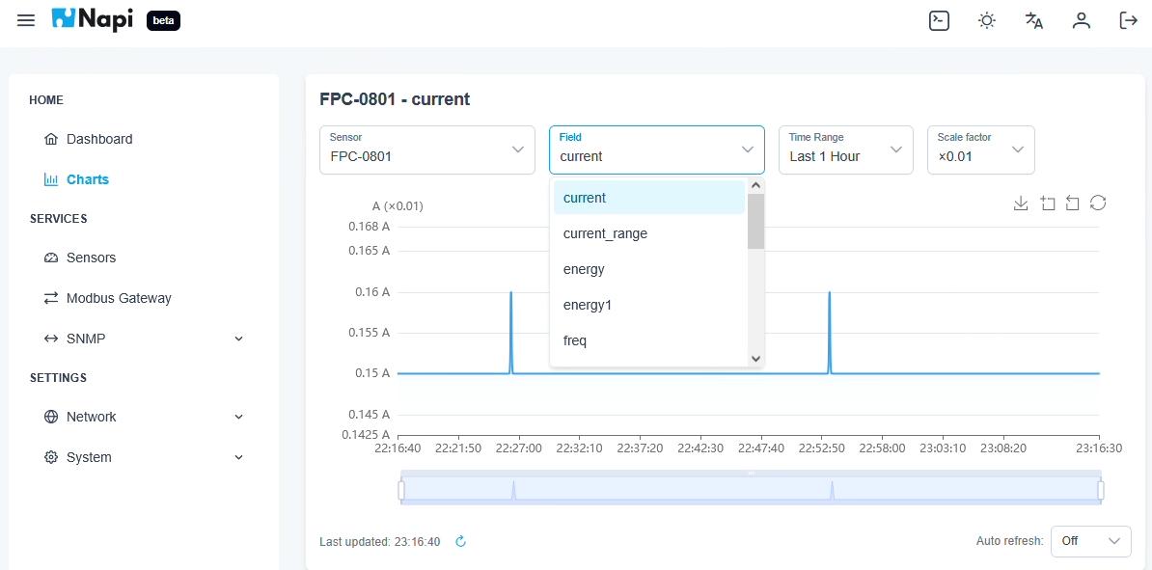Reset chart zoom with back icon
This screenshot has width=1152, height=570.
coord(1072,204)
